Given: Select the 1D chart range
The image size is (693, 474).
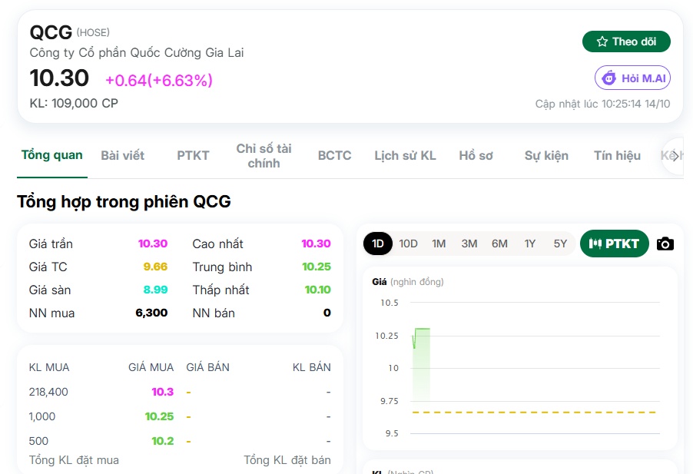Looking at the screenshot, I should click(378, 244).
